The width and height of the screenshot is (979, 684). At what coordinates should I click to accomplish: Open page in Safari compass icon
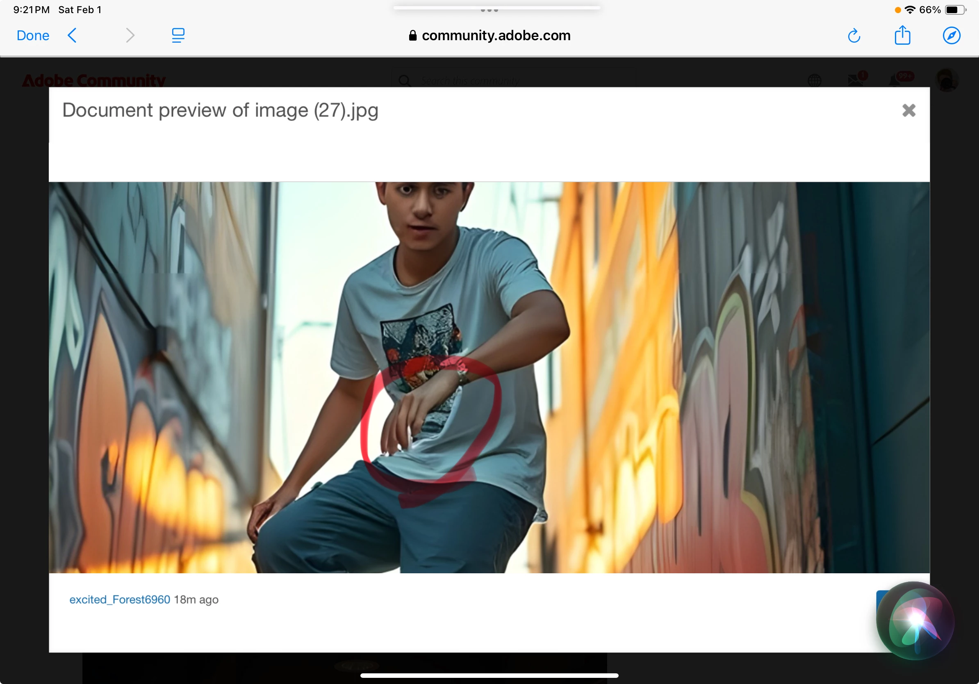coord(951,35)
